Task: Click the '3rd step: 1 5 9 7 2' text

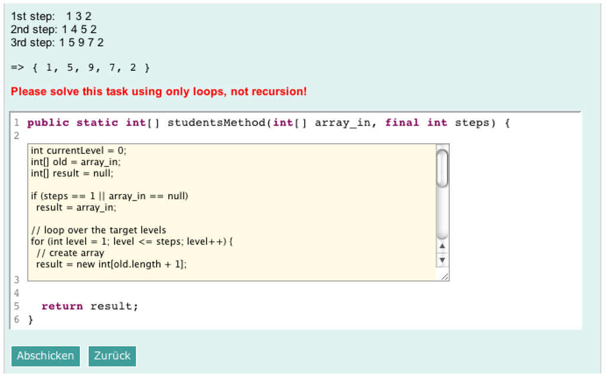Action: (57, 42)
